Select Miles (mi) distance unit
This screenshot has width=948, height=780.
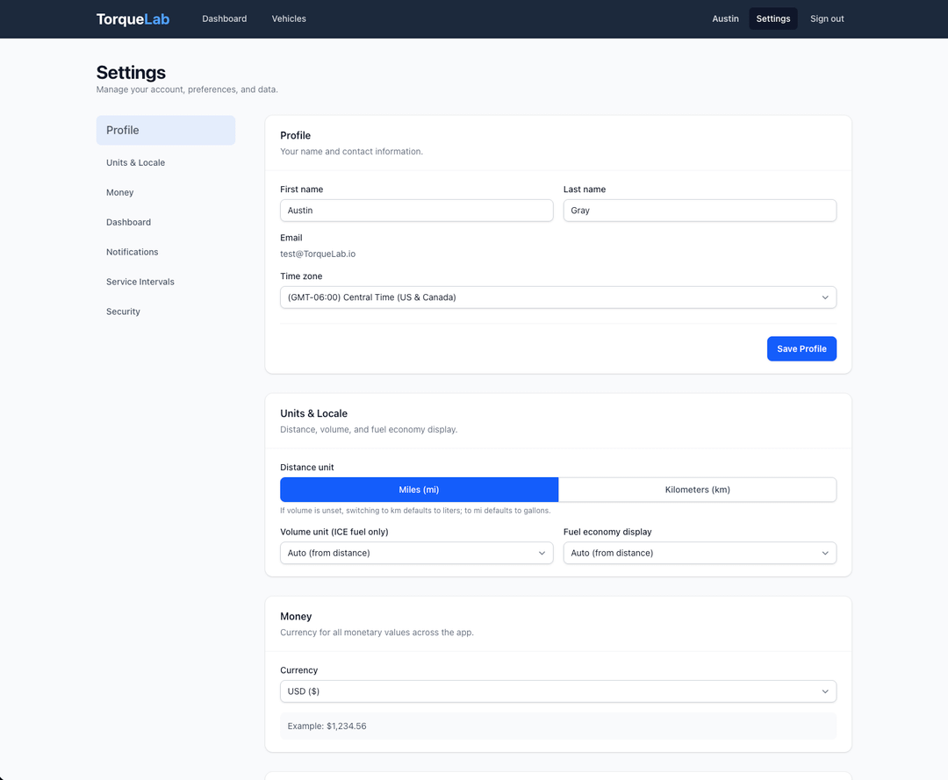click(x=419, y=490)
